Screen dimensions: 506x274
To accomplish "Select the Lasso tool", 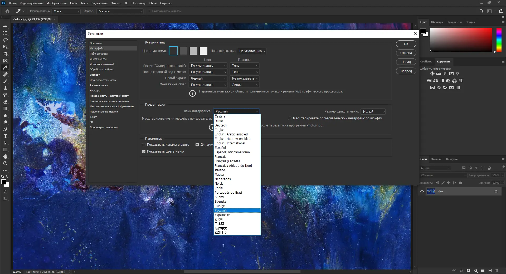I will [5, 40].
